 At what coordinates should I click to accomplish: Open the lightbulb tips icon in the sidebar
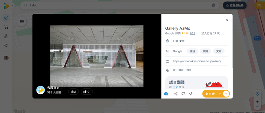coord(6,45)
